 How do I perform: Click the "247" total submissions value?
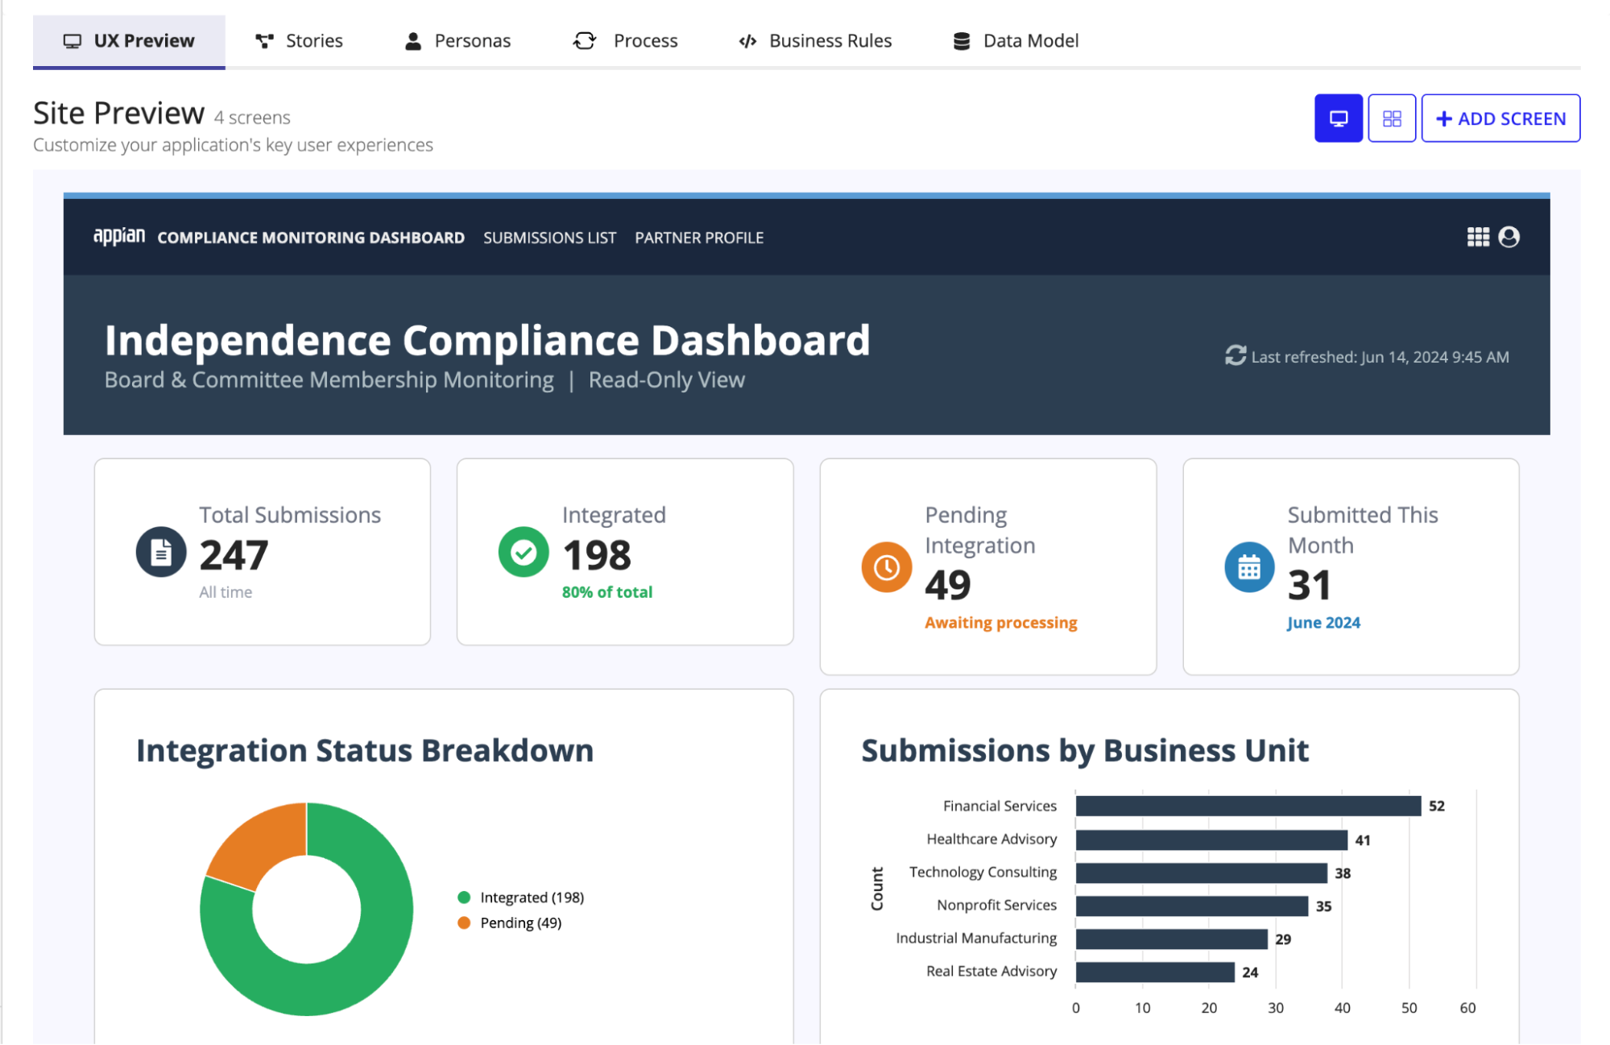(x=234, y=554)
